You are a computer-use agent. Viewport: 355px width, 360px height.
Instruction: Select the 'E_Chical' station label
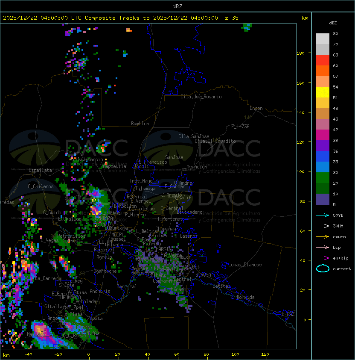[137, 197]
